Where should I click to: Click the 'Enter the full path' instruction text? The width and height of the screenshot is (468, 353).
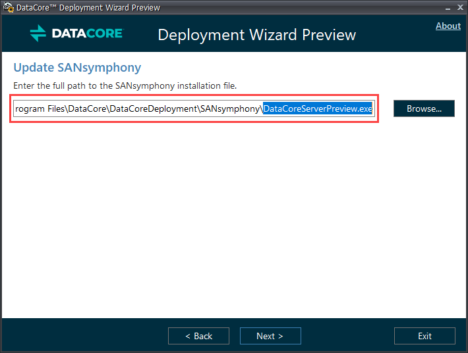125,85
